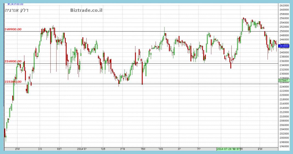Select the 225300.00 support level label
This screenshot has width=293, height=154.
[13, 82]
